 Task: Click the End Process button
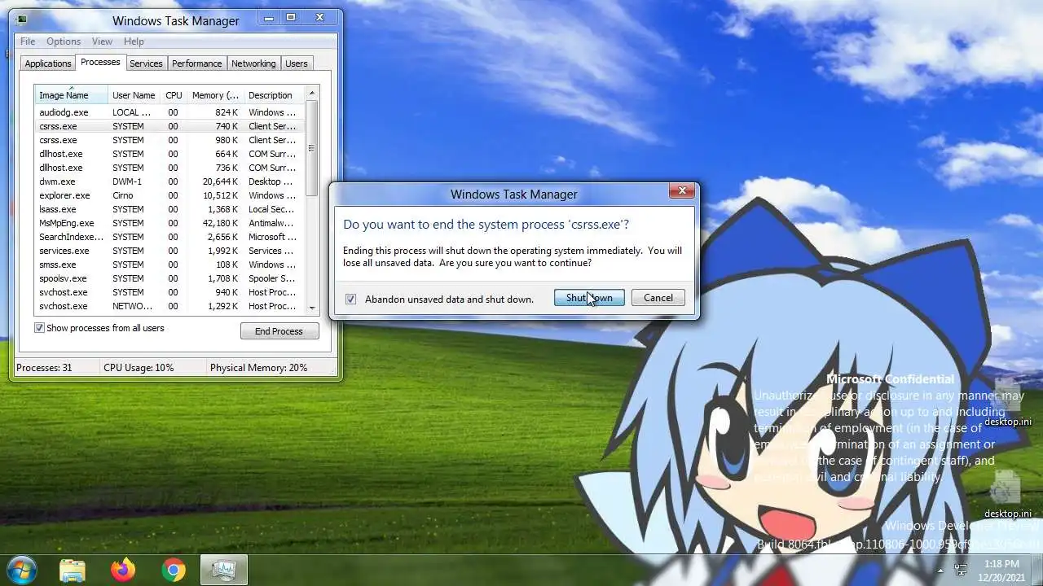279,331
